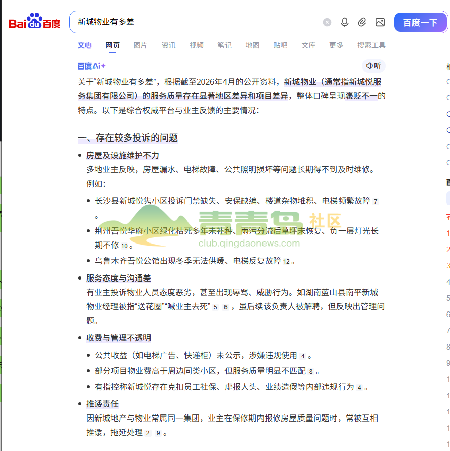
Task: Click the line mentioning 乌鲁木齐吾悦公馆
Action: click(195, 261)
